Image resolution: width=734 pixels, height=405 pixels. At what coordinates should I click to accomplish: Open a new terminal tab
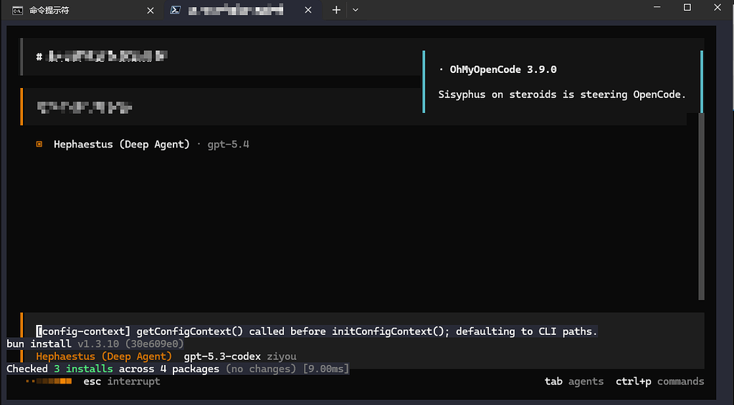point(336,10)
